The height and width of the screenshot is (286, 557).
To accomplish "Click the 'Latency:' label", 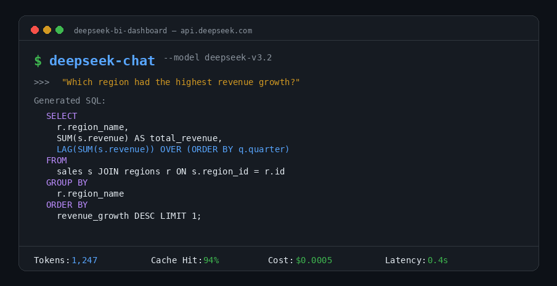I will pos(405,260).
